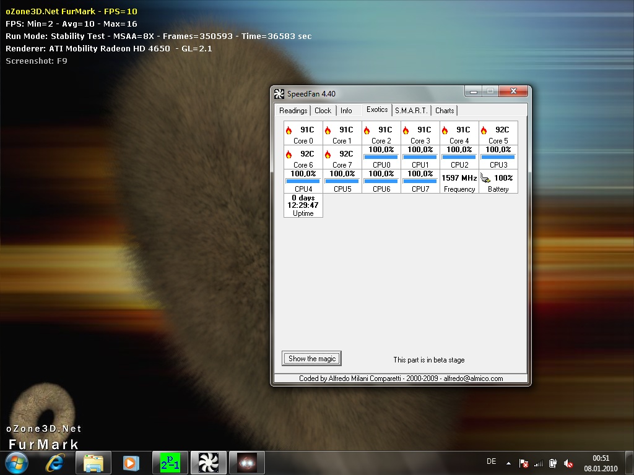Image resolution: width=634 pixels, height=475 pixels.
Task: Click the DE language indicator
Action: pyautogui.click(x=491, y=461)
